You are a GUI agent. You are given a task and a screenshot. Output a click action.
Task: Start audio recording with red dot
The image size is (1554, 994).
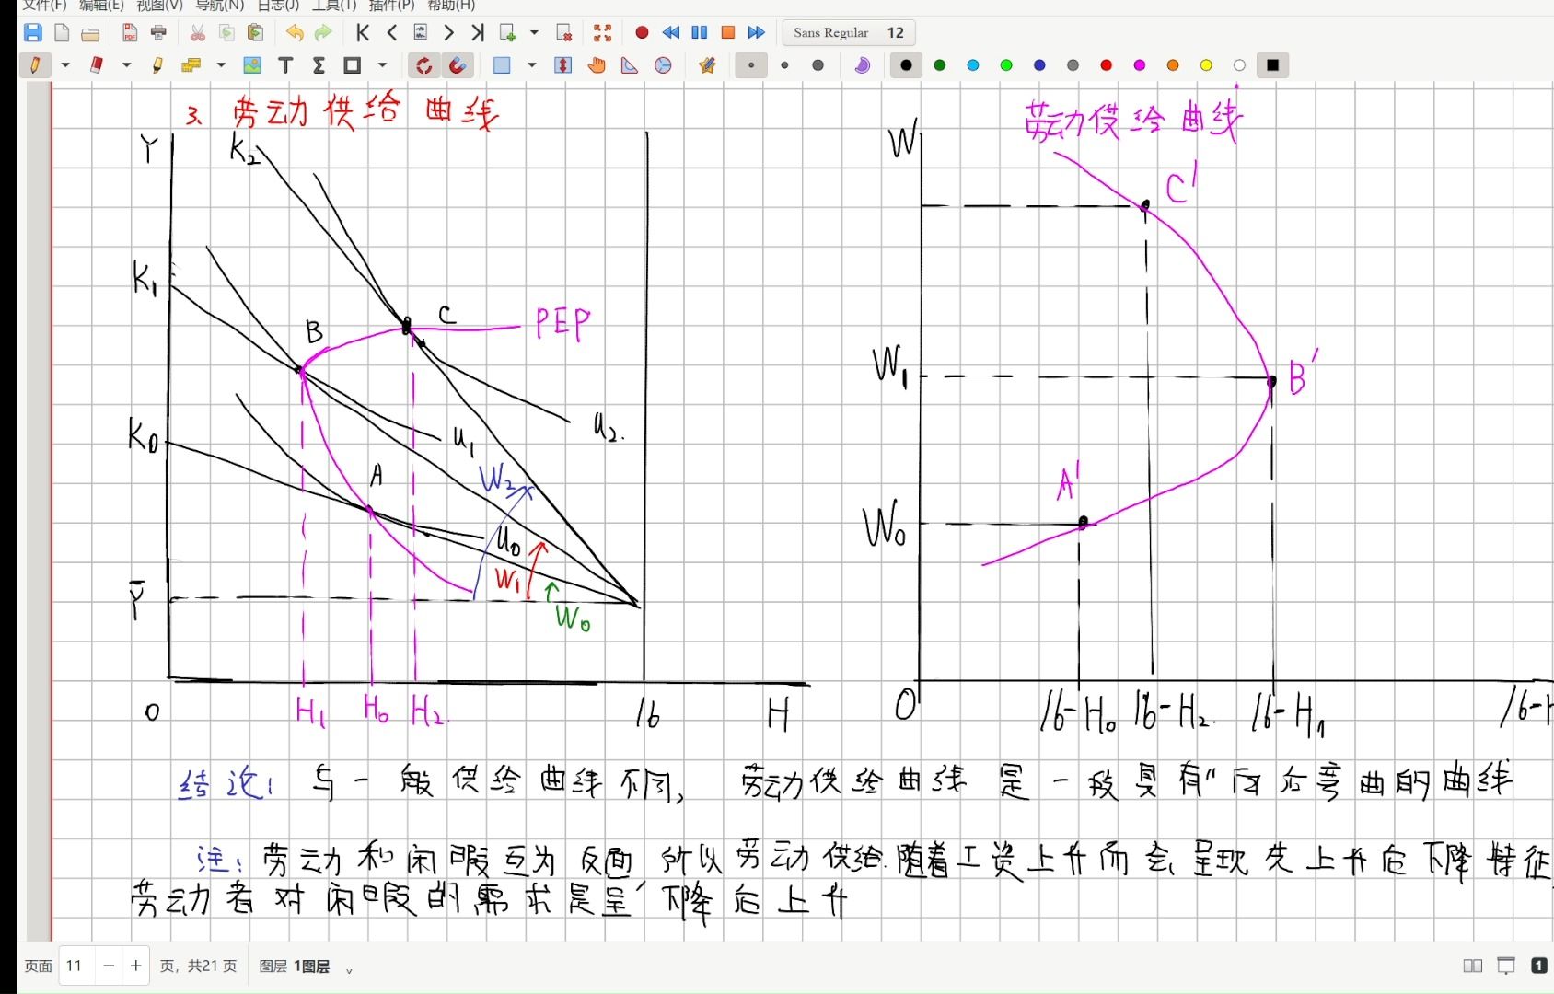click(643, 33)
